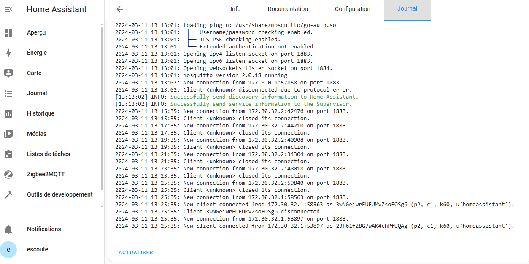The width and height of the screenshot is (529, 264).
Task: Click the sidebar scrollbar down arrow
Action: pyautogui.click(x=102, y=207)
